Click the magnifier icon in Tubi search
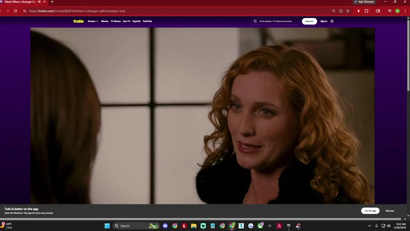Screen dimensions: 410x231 255,21
